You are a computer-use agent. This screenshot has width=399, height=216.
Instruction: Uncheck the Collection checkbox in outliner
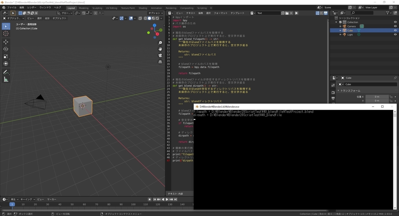click(x=340, y=22)
